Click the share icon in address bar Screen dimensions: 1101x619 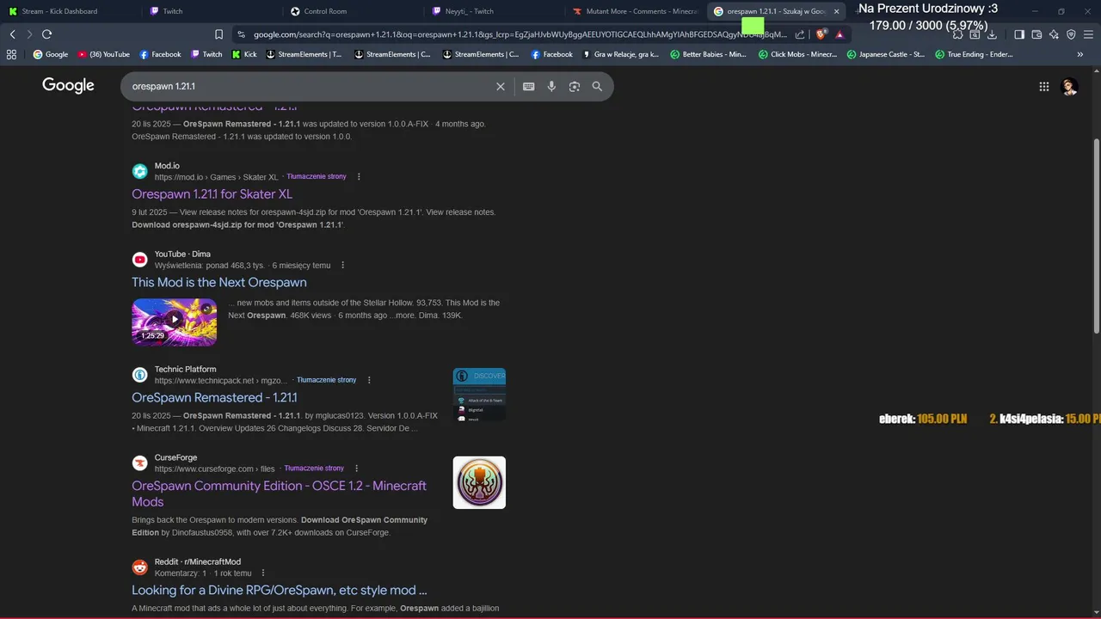click(800, 34)
